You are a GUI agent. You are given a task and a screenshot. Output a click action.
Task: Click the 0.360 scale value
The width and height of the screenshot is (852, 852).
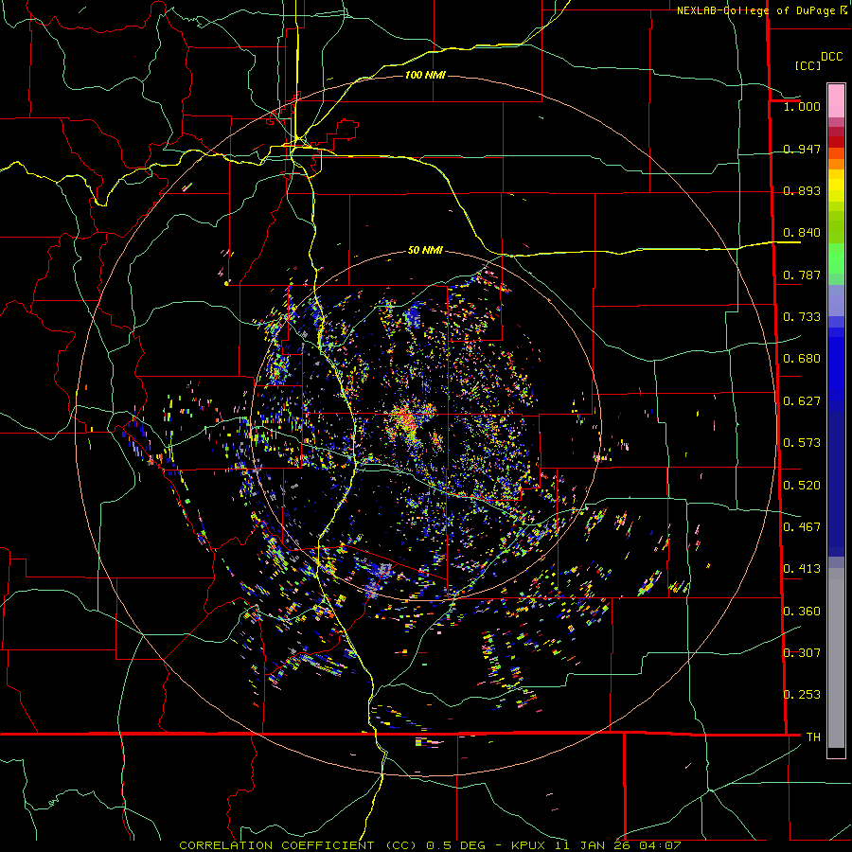802,612
